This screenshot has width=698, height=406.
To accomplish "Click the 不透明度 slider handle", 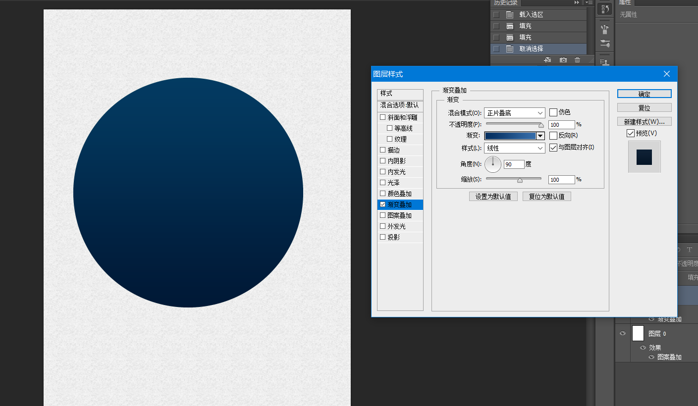I will click(x=541, y=125).
